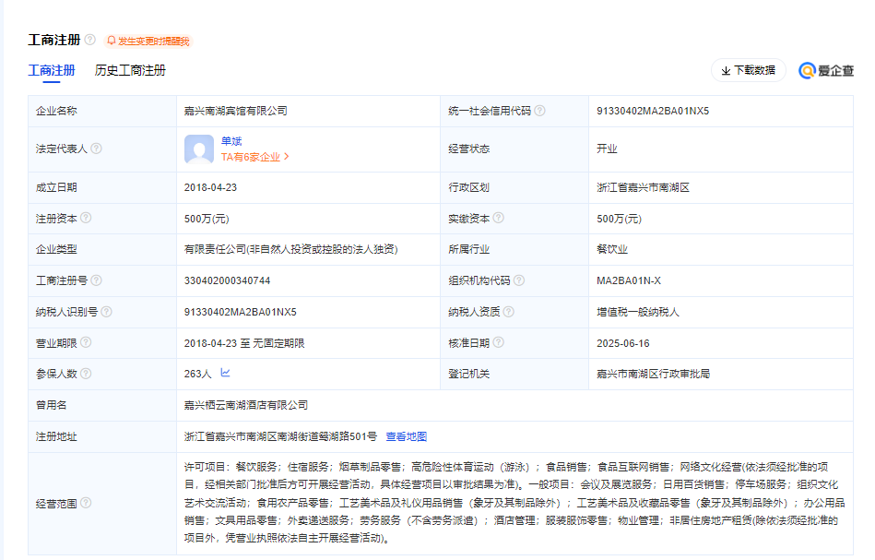Viewport: 875px width, 560px height.
Task: Click the avatar of 单斌
Action: click(x=199, y=149)
